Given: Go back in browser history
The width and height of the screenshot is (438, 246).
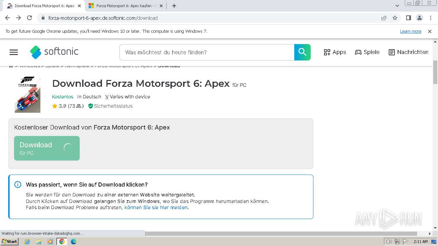Looking at the screenshot, I should point(8,18).
